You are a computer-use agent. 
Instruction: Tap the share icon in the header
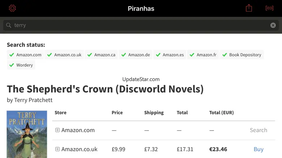click(249, 8)
